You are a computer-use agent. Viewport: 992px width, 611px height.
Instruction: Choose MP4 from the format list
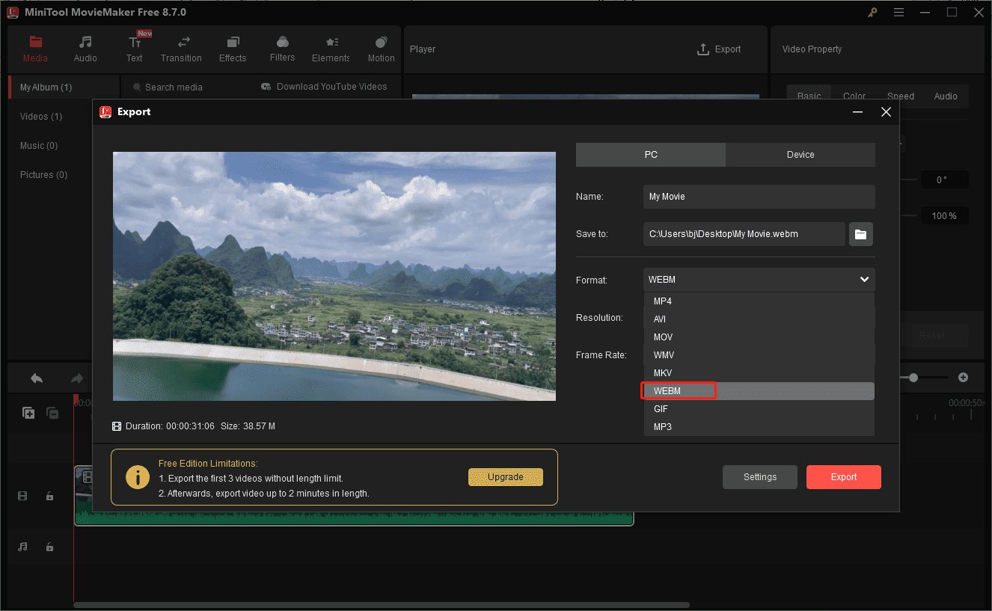tap(759, 301)
